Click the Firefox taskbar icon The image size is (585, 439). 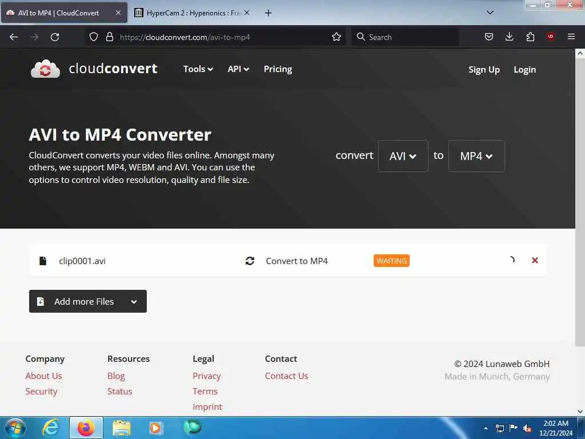[x=86, y=428]
